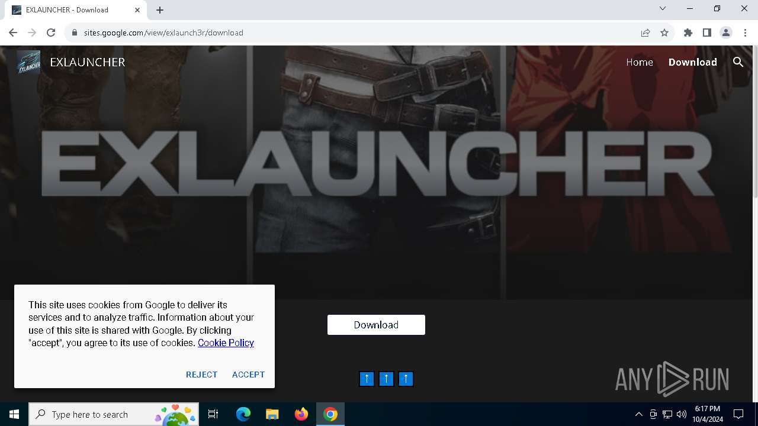The width and height of the screenshot is (758, 426).
Task: Open the Extensions puzzle icon
Action: point(688,33)
